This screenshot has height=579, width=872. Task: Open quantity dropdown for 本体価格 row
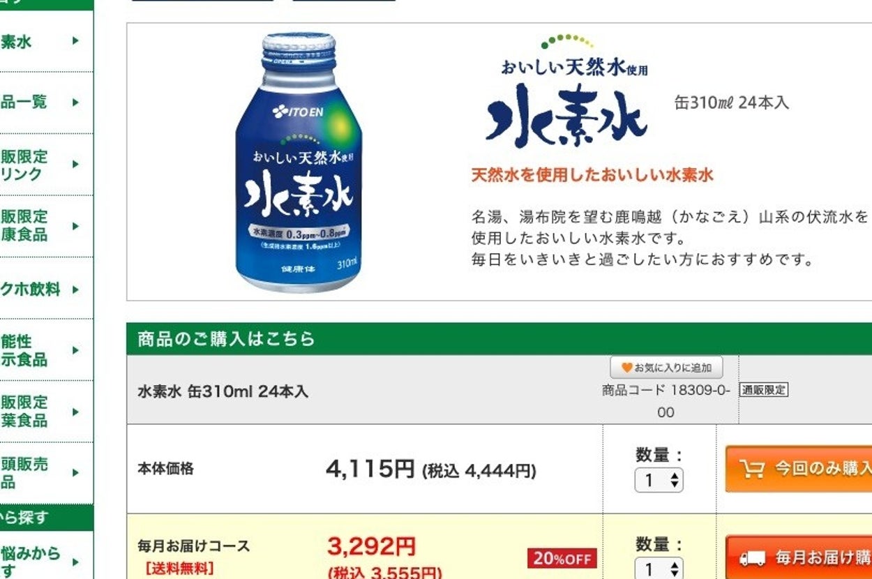pos(659,480)
